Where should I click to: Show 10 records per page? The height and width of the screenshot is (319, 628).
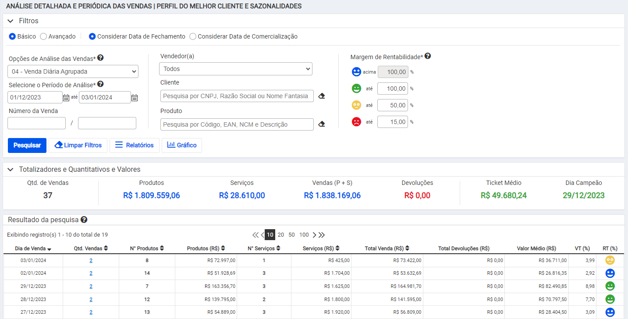click(x=270, y=235)
